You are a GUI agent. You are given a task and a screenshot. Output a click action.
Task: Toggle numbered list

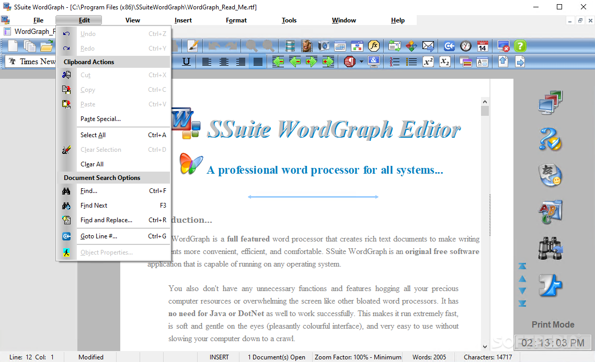click(395, 62)
